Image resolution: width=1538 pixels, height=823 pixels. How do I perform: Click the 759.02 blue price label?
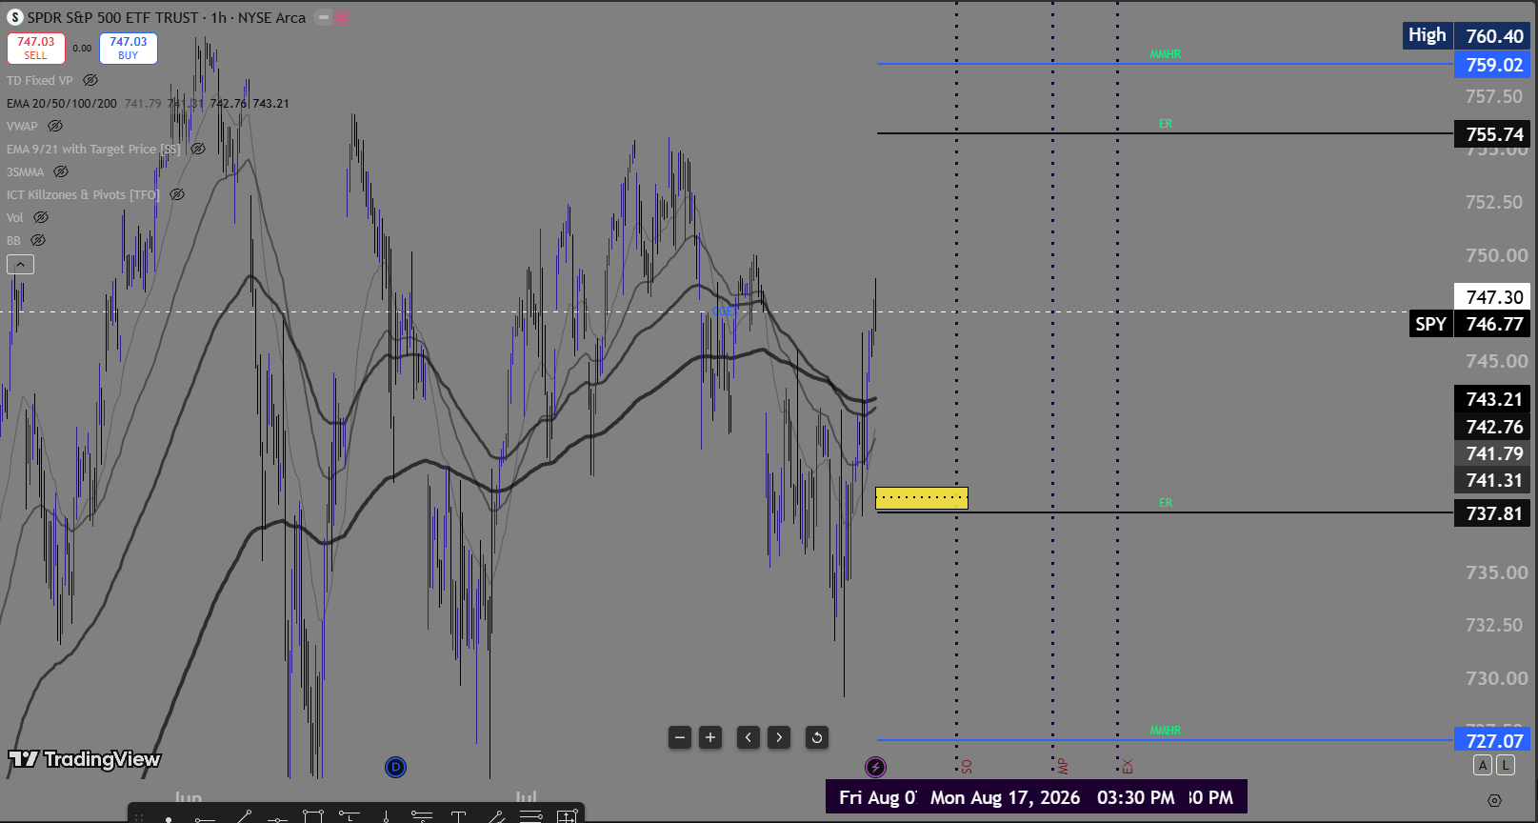(x=1494, y=65)
